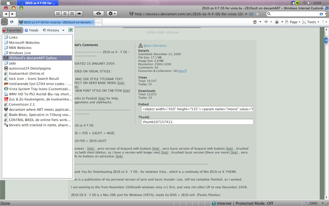Click the Quick Look eye icon
The width and height of the screenshot is (329, 206).
click(98, 13)
